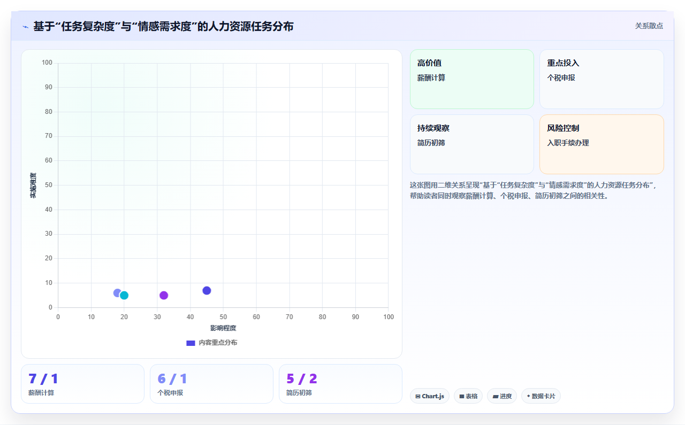Click the chart description paragraph
685x425 pixels.
537,190
